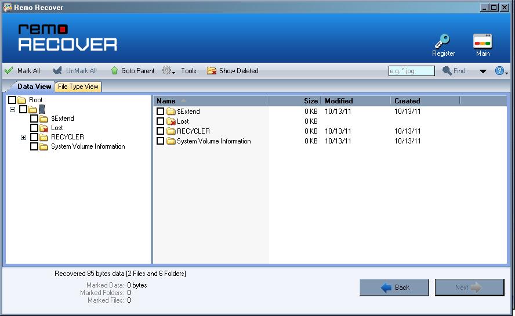Sort by the Size column header
The image size is (515, 316).
click(295, 101)
